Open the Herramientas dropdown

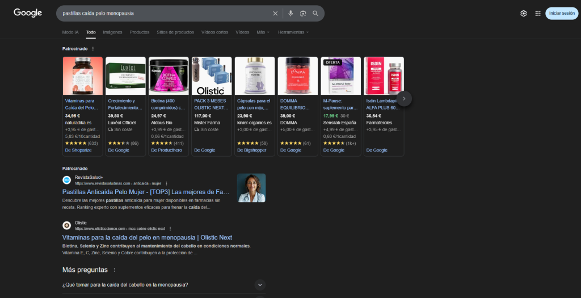coord(293,32)
